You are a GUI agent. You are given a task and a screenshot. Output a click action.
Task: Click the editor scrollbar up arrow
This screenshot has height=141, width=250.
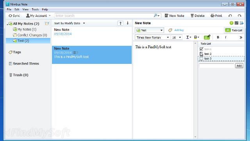pyautogui.click(x=195, y=43)
